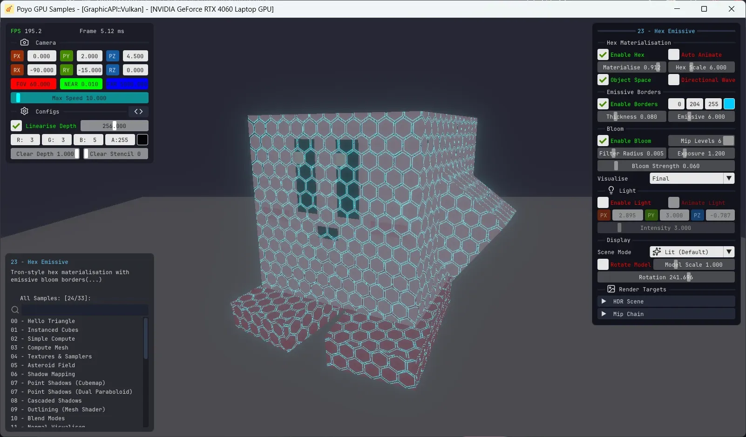
Task: Click the magnifier icon in the samples search
Action: pos(15,309)
